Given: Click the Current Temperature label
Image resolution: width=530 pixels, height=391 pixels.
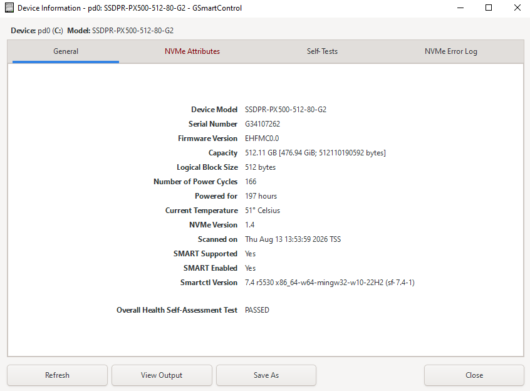Looking at the screenshot, I should [x=202, y=211].
